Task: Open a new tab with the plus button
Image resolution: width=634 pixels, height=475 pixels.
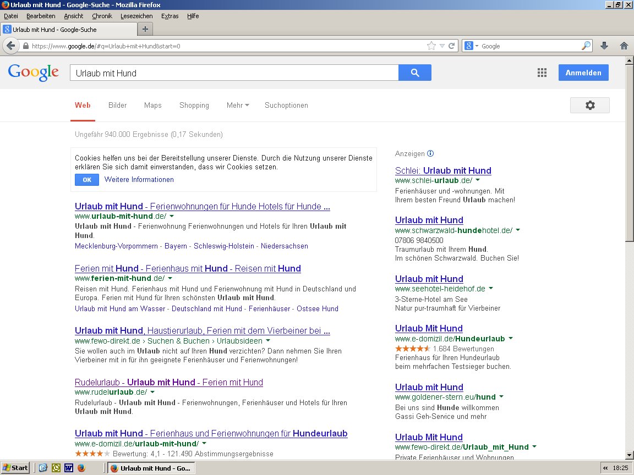Action: (145, 29)
